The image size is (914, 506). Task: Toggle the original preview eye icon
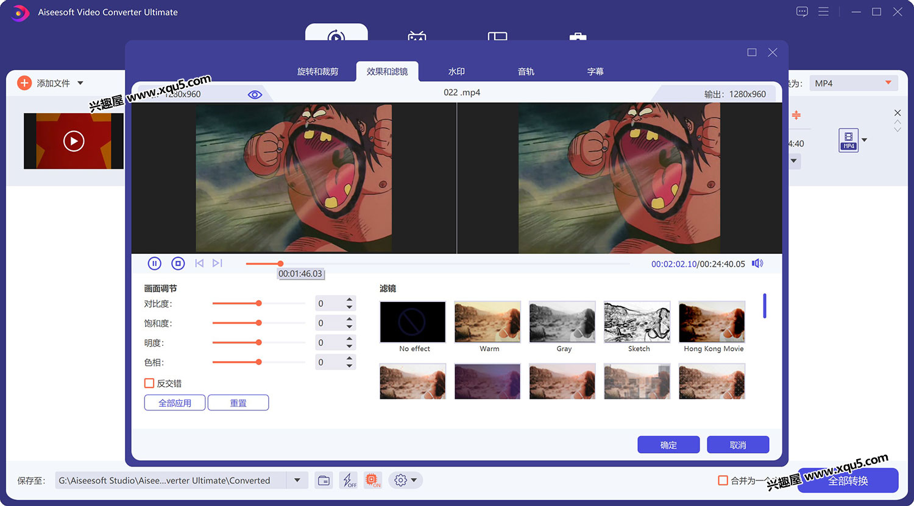click(x=255, y=94)
